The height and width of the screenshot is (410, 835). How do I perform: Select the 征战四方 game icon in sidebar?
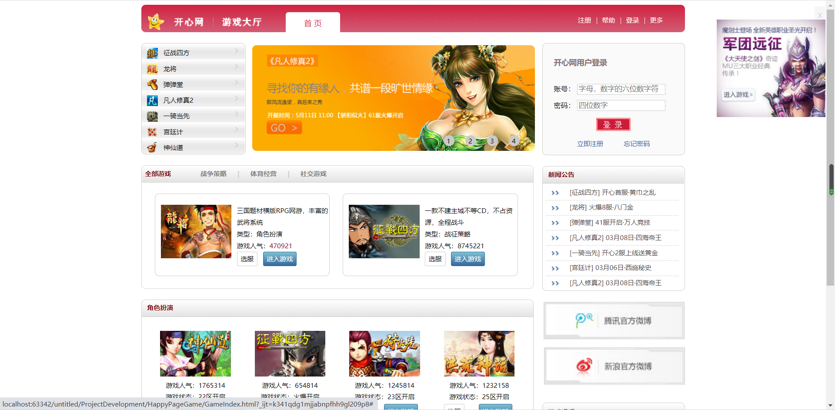click(152, 53)
